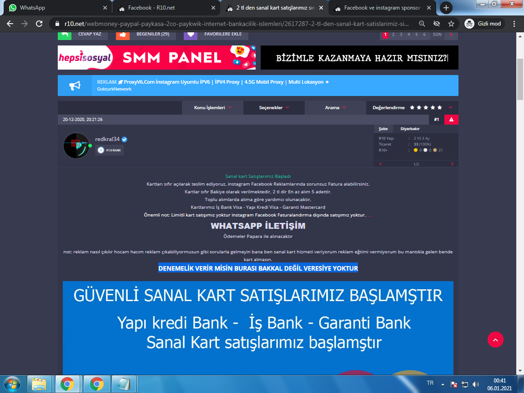Screen dimensions: 524x393
Task: Open the address bar zoom magnifier icon
Action: [422, 23]
